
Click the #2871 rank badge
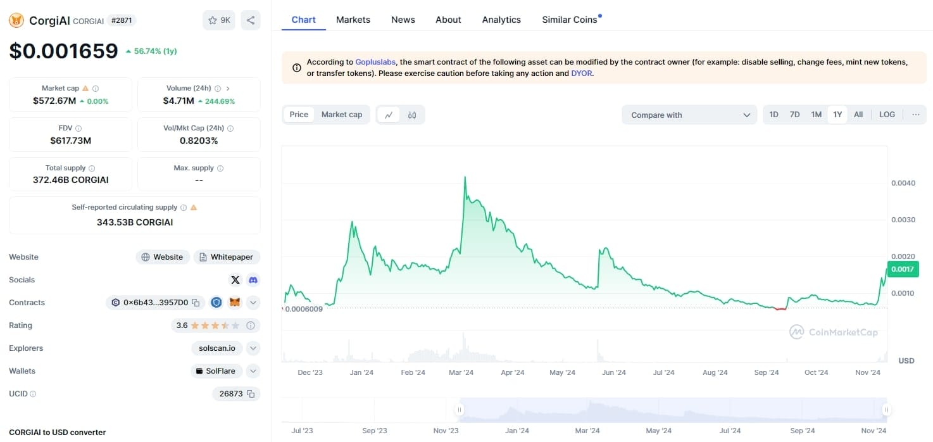(x=122, y=20)
